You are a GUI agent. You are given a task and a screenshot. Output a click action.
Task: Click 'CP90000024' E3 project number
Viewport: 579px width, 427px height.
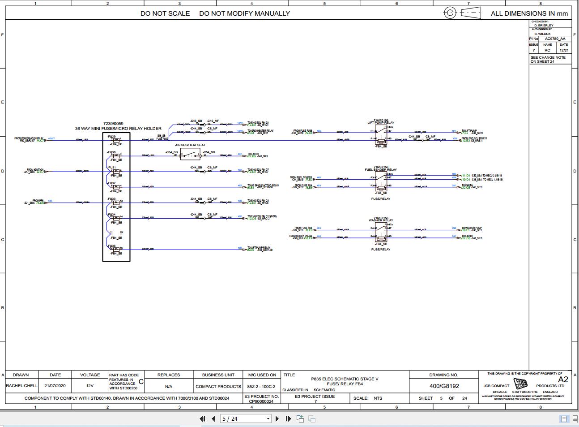pyautogui.click(x=261, y=401)
